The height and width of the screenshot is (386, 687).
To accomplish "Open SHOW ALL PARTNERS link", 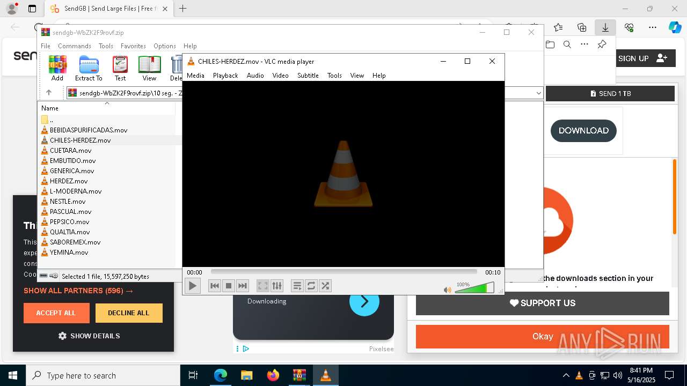I will (x=78, y=291).
